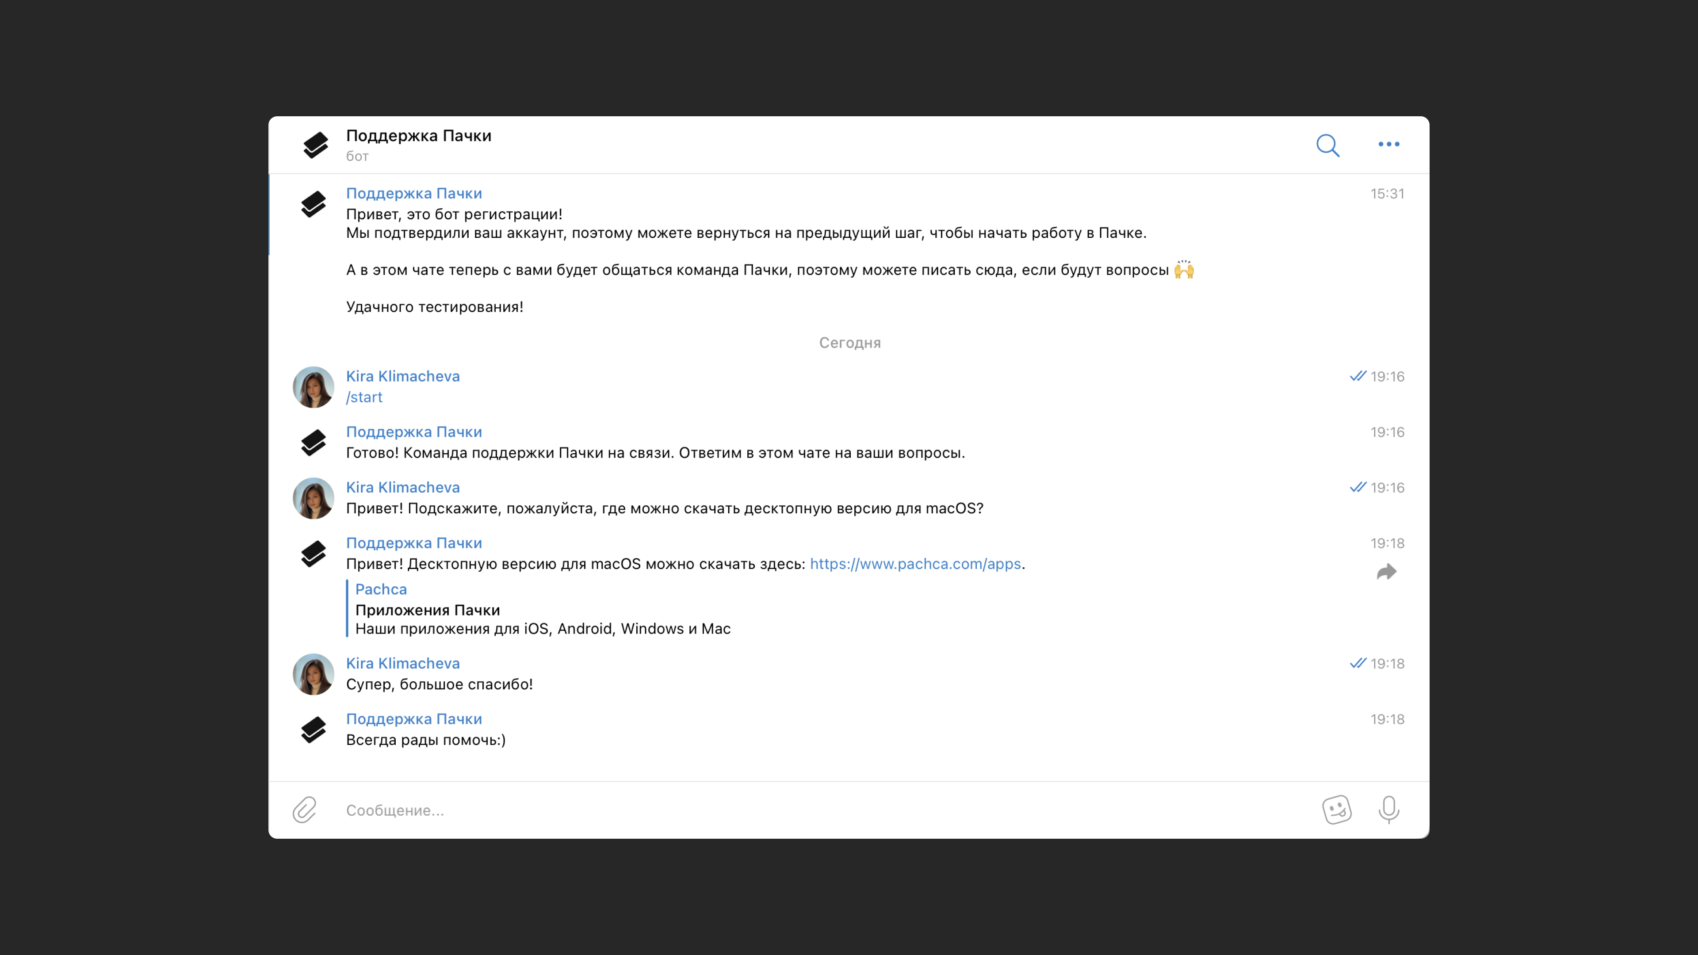This screenshot has width=1698, height=955.
Task: Click Поддержка Пачки sender name above Всегда рады помочь
Action: (414, 719)
